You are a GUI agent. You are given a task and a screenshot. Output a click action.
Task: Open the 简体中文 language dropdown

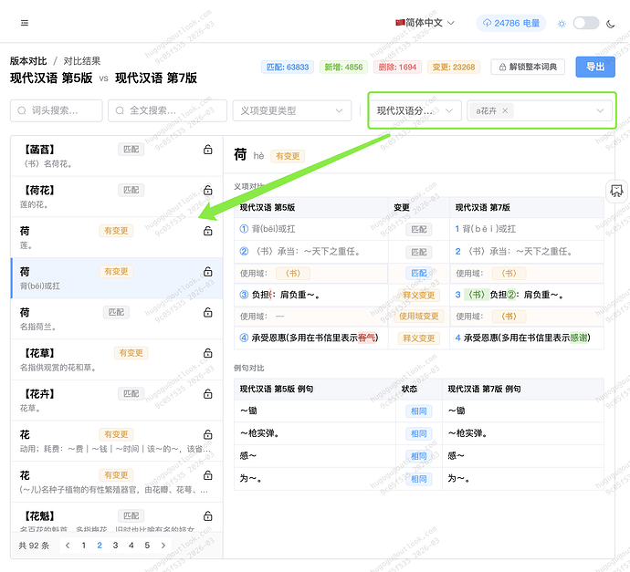tap(425, 23)
